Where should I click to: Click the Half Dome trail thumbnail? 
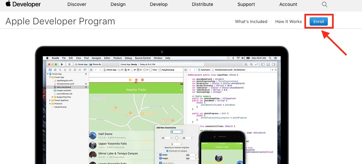[x=93, y=136]
